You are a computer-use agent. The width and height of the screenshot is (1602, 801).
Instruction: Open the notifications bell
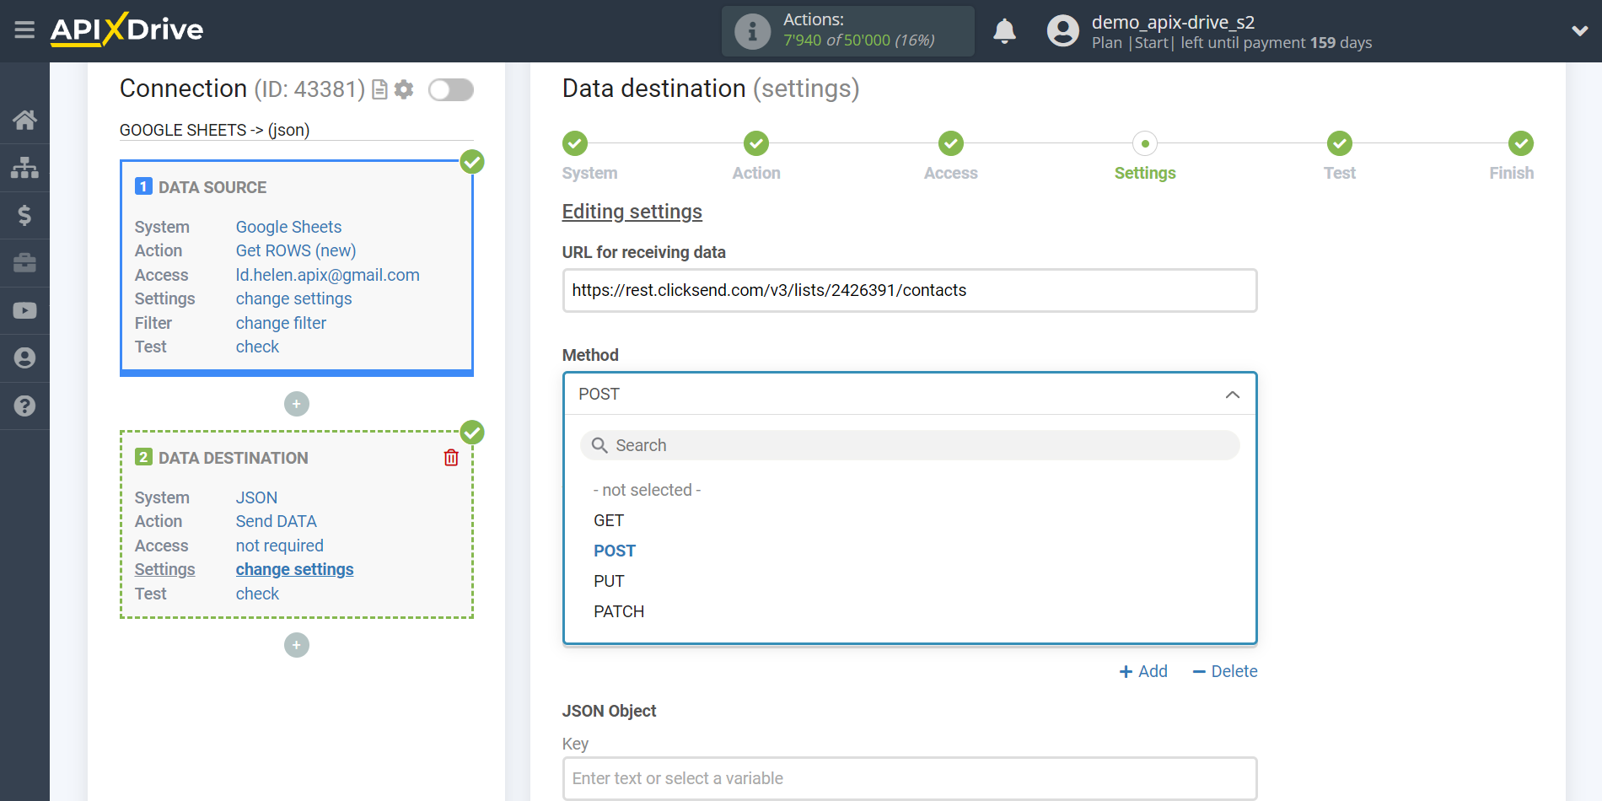coord(1004,31)
